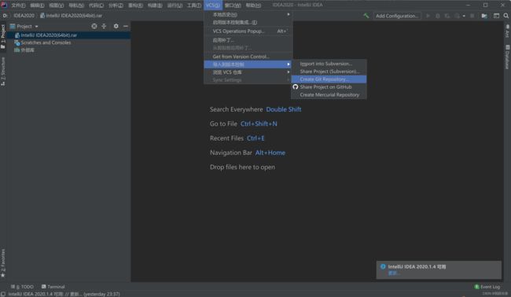Click the 更新 link in notification
511x297 pixels.
[394, 273]
